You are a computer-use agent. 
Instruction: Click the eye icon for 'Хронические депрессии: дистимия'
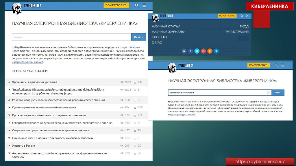pyautogui.click(x=122, y=82)
